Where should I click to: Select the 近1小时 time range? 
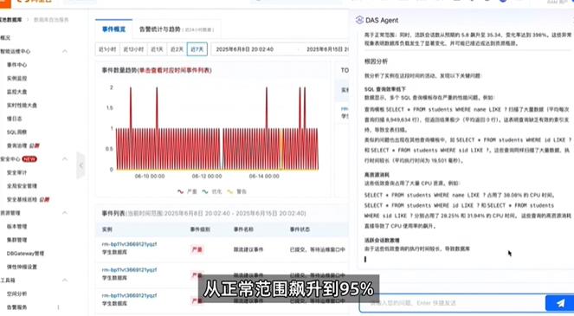click(x=107, y=49)
